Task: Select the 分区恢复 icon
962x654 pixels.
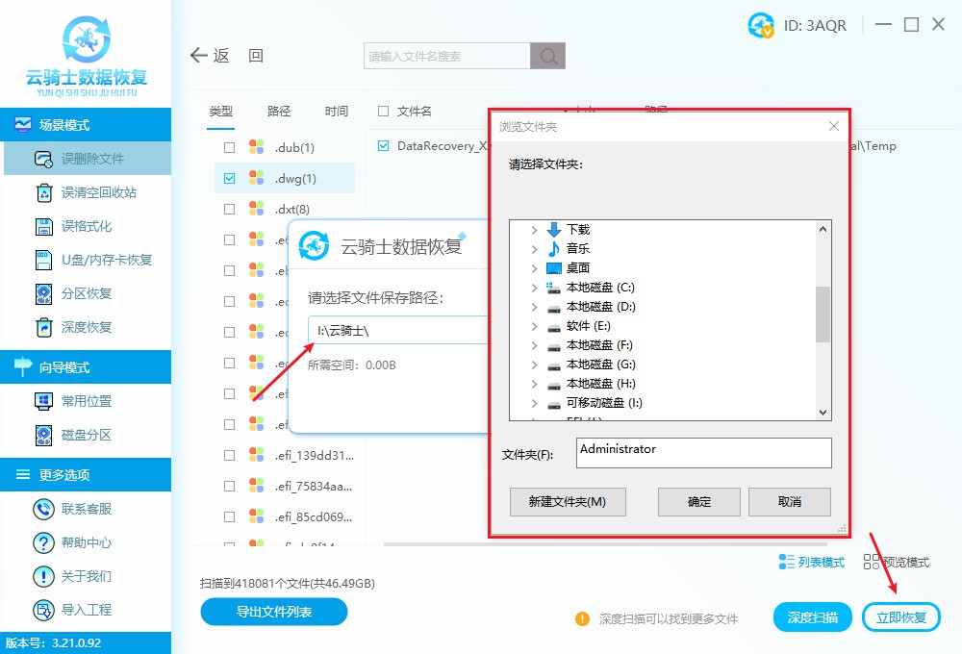Action: tap(43, 293)
